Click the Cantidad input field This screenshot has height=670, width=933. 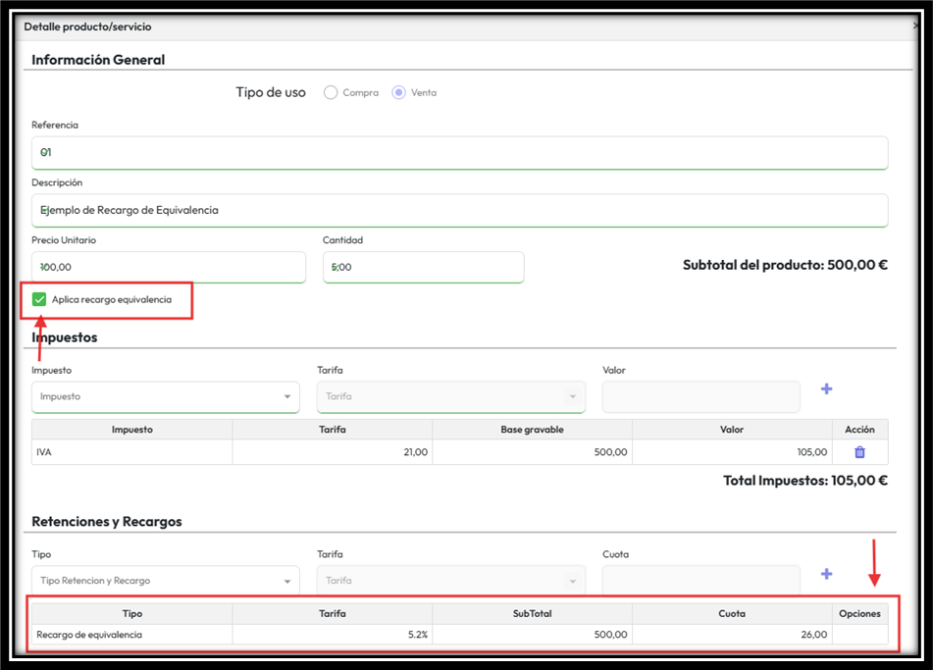[x=423, y=267]
